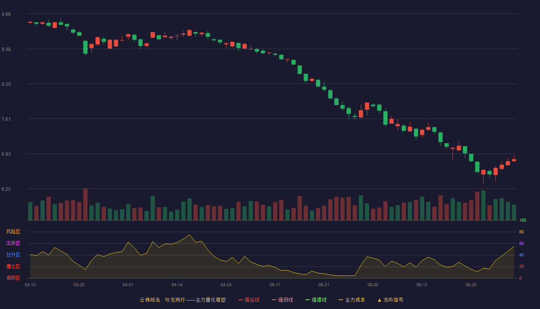The height and width of the screenshot is (309, 540).
Task: Click the 龙吟信号 triangle legend icon
Action: pyautogui.click(x=380, y=300)
